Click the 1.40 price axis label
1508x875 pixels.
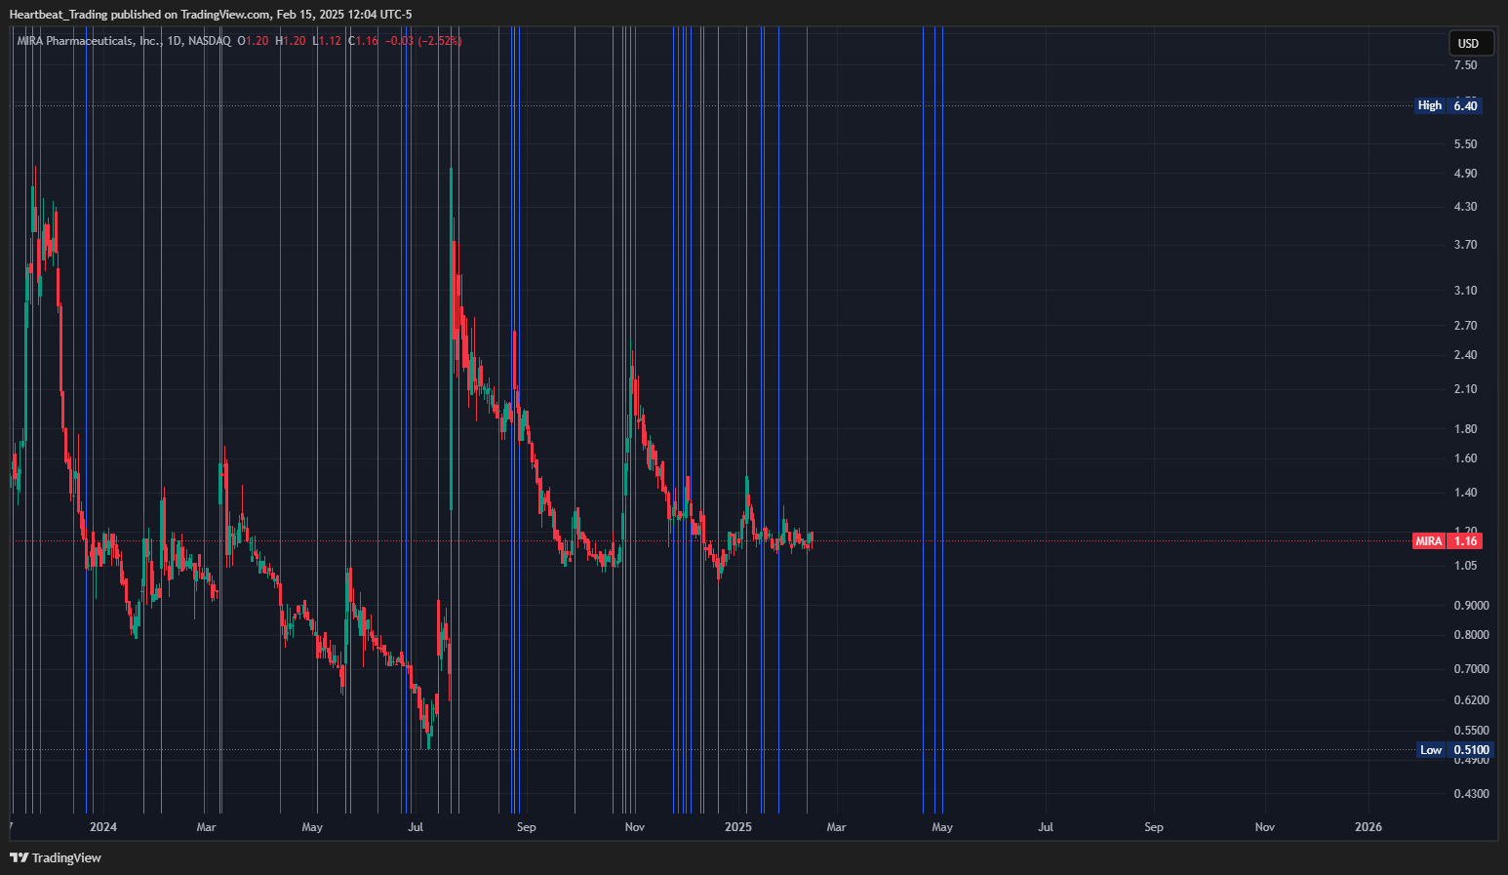1465,493
